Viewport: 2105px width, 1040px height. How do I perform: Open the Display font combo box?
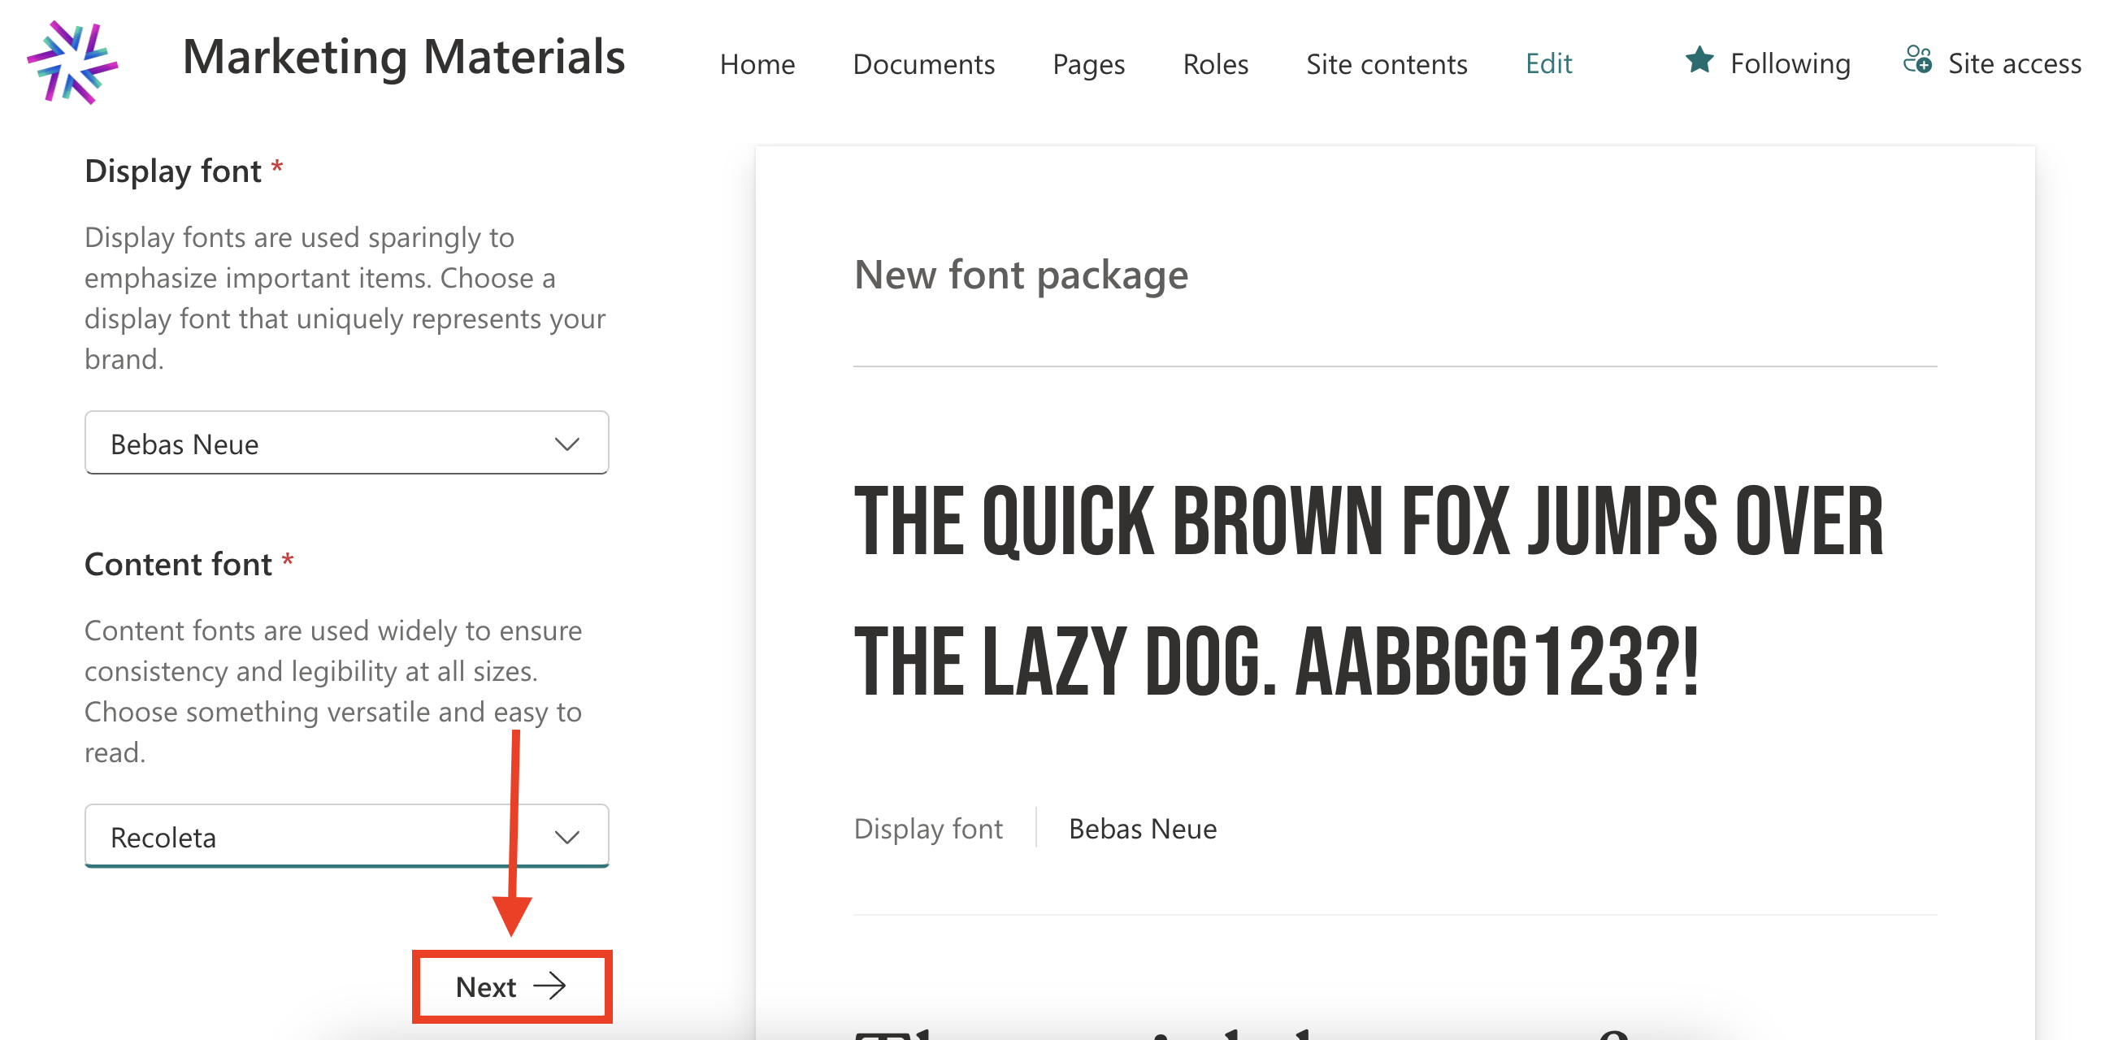coord(327,444)
